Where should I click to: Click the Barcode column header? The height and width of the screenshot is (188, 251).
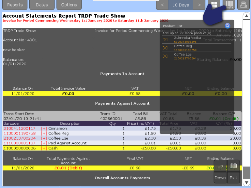click(11, 123)
